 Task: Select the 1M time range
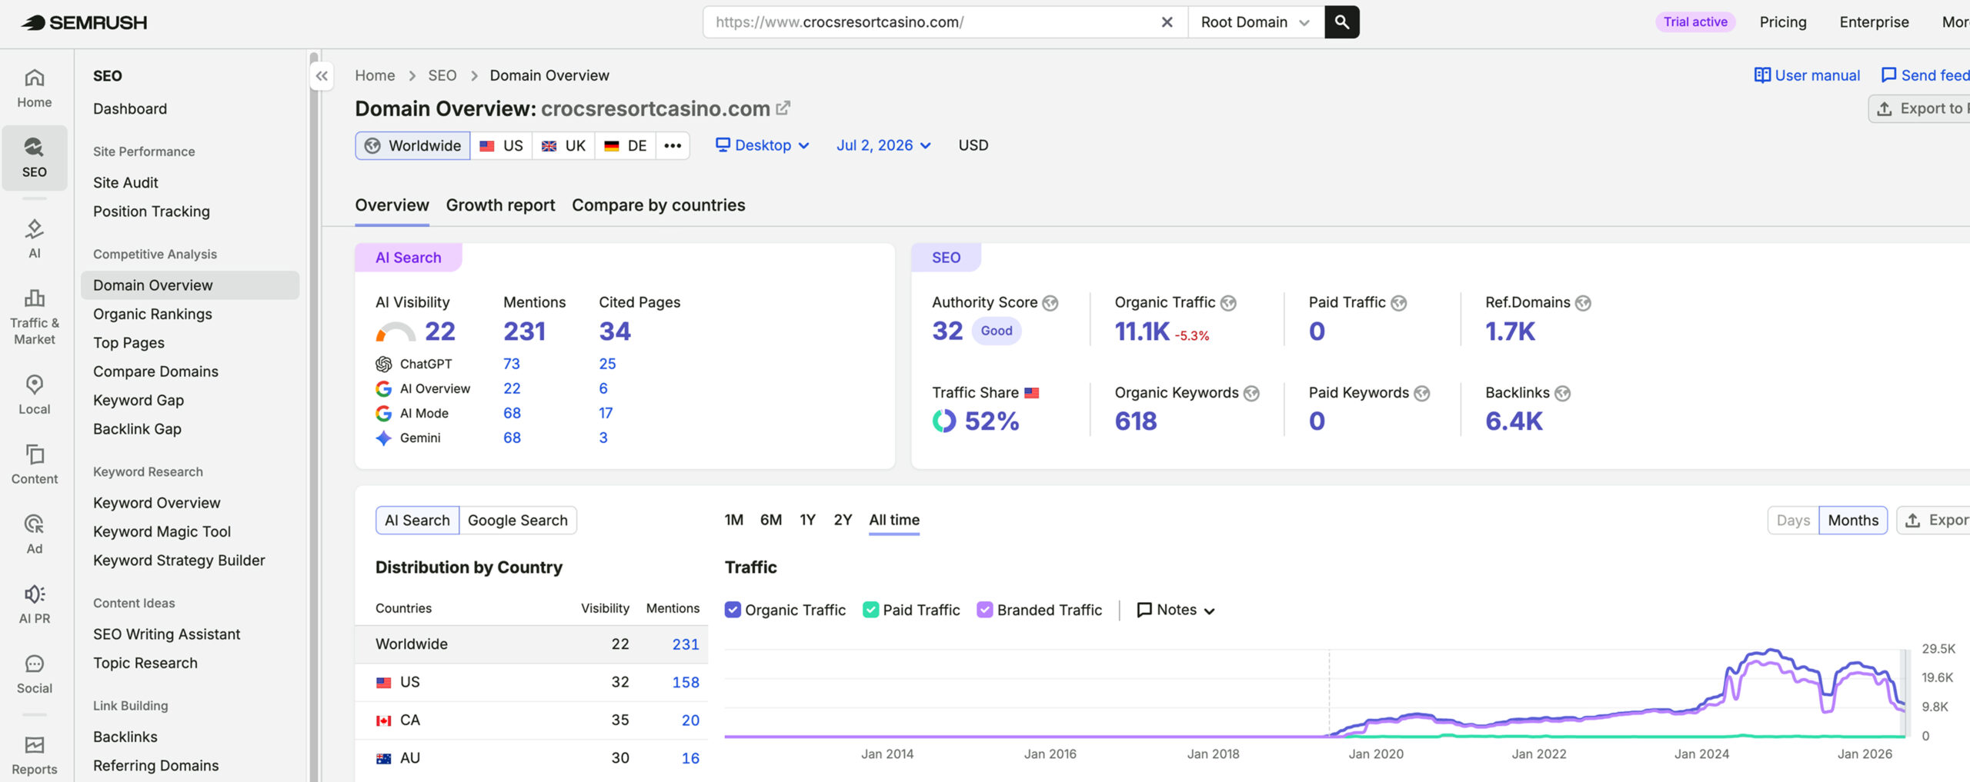pyautogui.click(x=734, y=521)
